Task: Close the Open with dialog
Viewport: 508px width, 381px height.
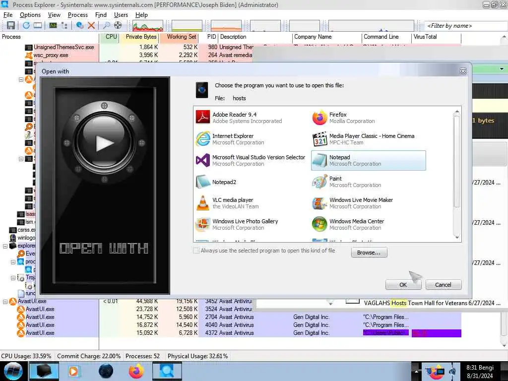Action: 463,71
